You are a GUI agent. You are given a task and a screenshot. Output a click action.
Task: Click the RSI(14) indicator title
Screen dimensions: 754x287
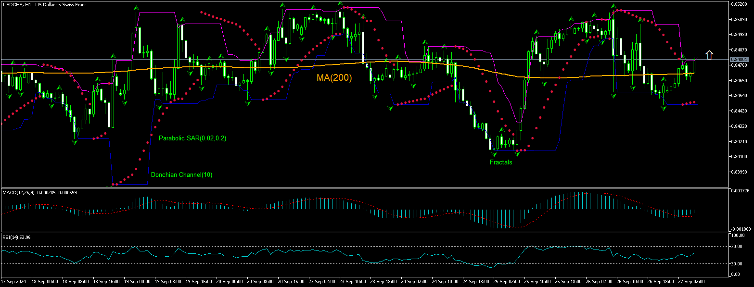11,237
